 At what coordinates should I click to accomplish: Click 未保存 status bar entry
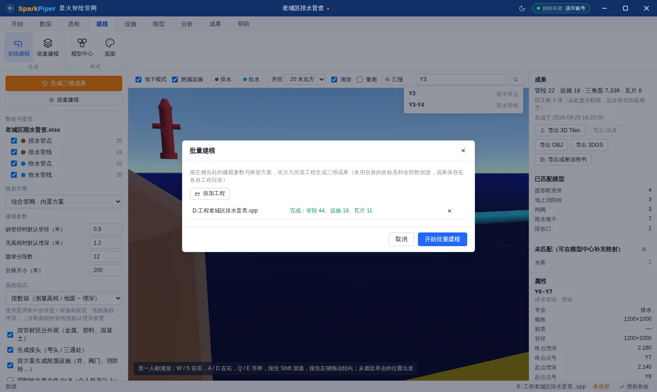pos(601,387)
